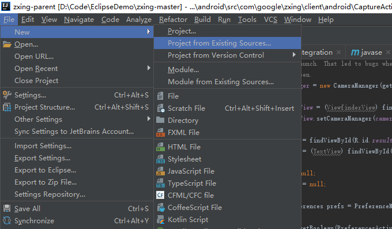Open Settings Repository... entry
This screenshot has height=229, width=392.
[77, 194]
